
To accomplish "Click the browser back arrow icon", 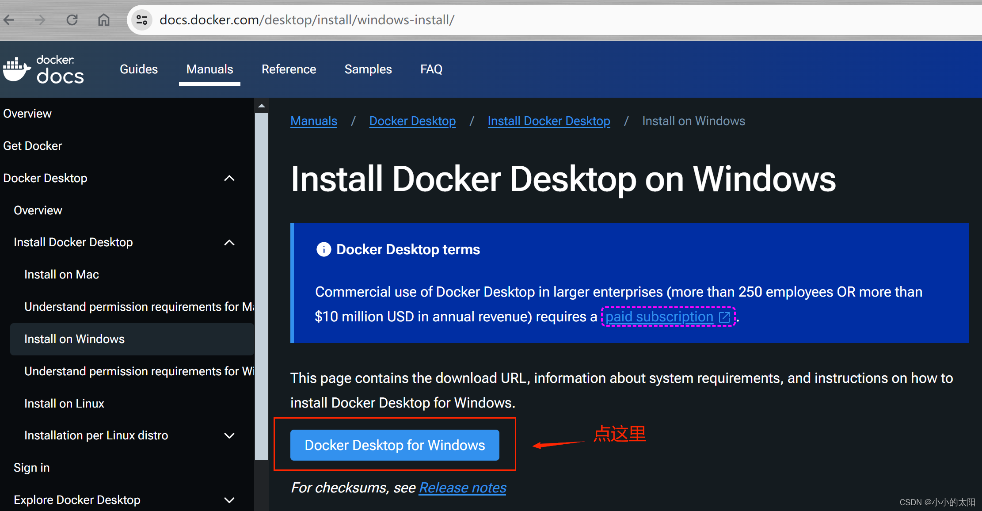I will (x=9, y=20).
